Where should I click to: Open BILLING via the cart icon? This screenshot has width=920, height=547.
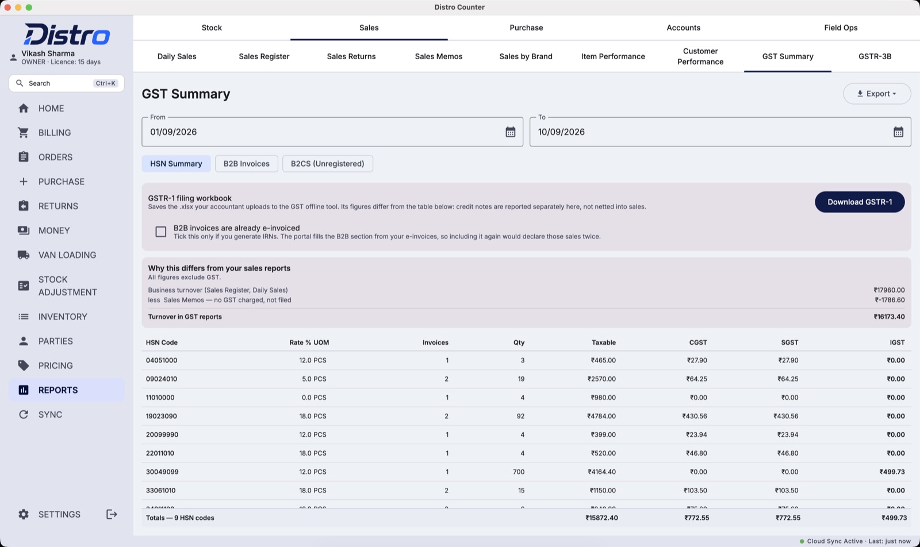coord(24,133)
